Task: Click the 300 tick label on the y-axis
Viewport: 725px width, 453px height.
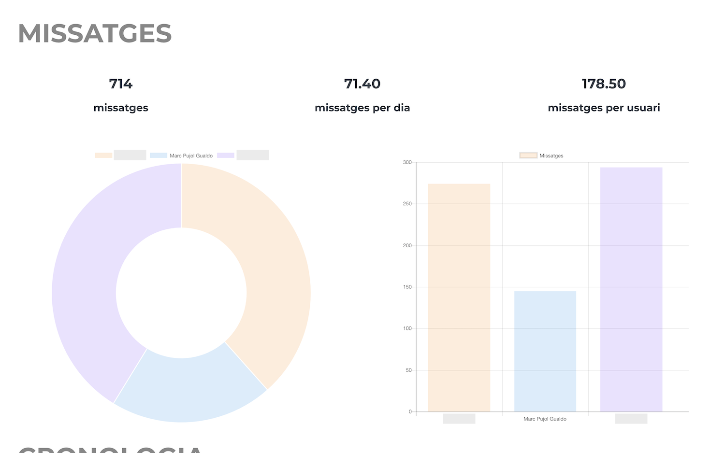Action: coord(407,162)
